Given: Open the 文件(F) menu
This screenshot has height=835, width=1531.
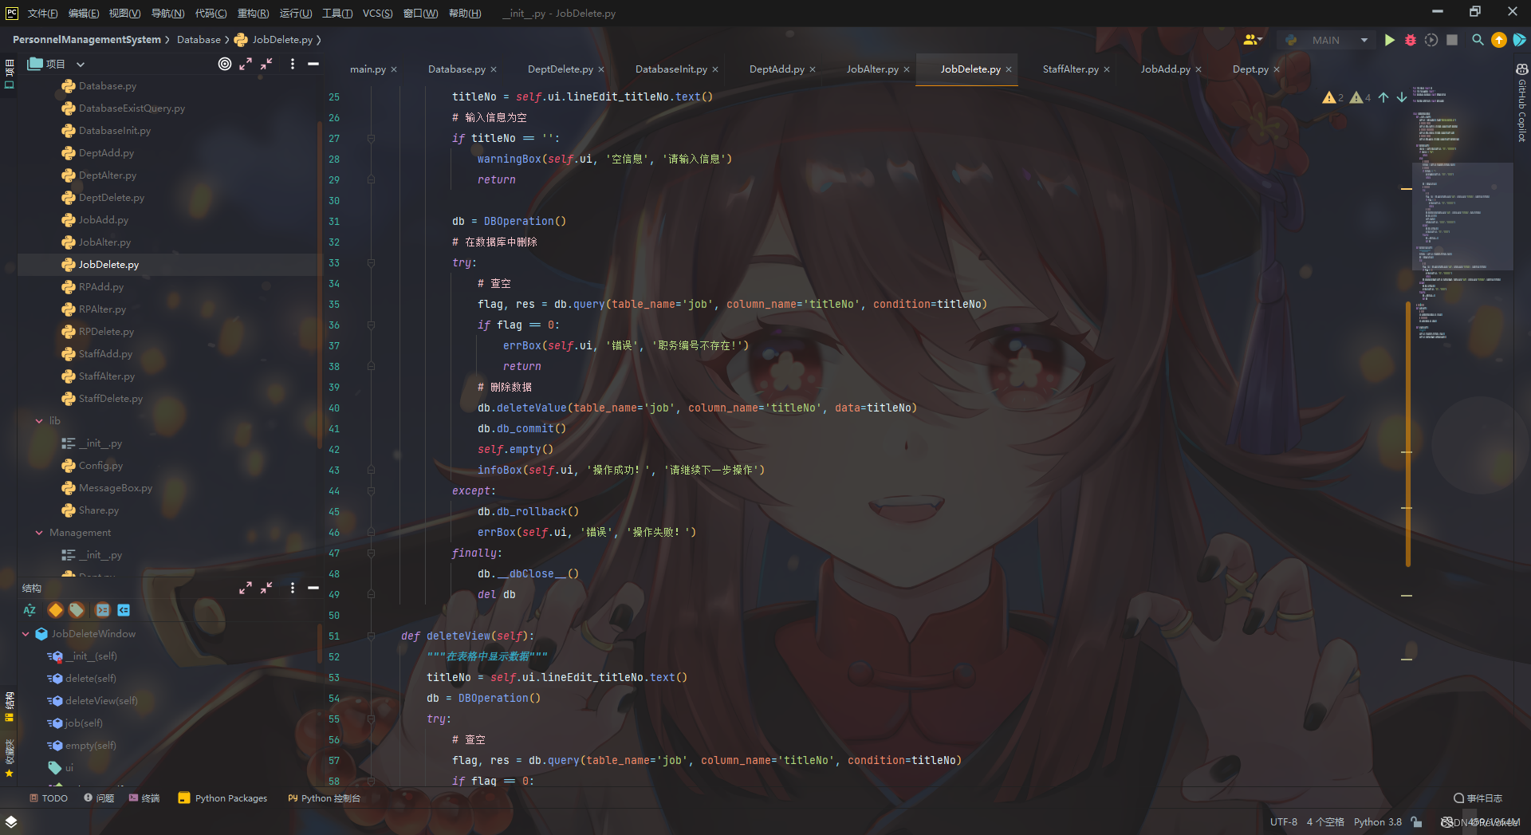Looking at the screenshot, I should 42,13.
